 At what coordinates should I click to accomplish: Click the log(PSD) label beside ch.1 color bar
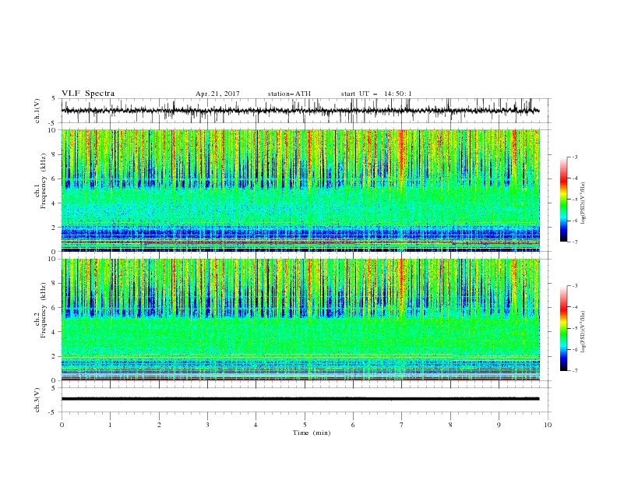coord(584,203)
